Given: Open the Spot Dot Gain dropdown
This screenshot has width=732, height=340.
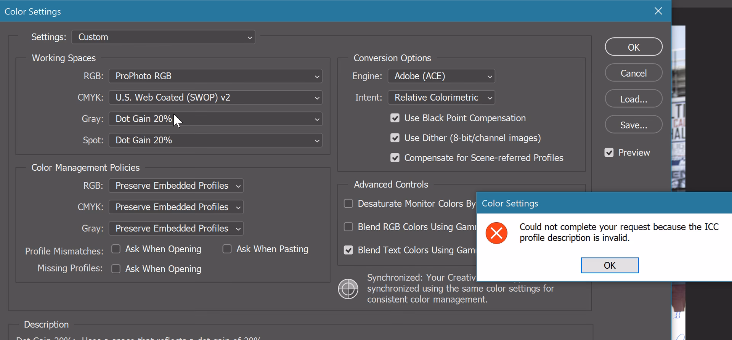Looking at the screenshot, I should coord(215,140).
